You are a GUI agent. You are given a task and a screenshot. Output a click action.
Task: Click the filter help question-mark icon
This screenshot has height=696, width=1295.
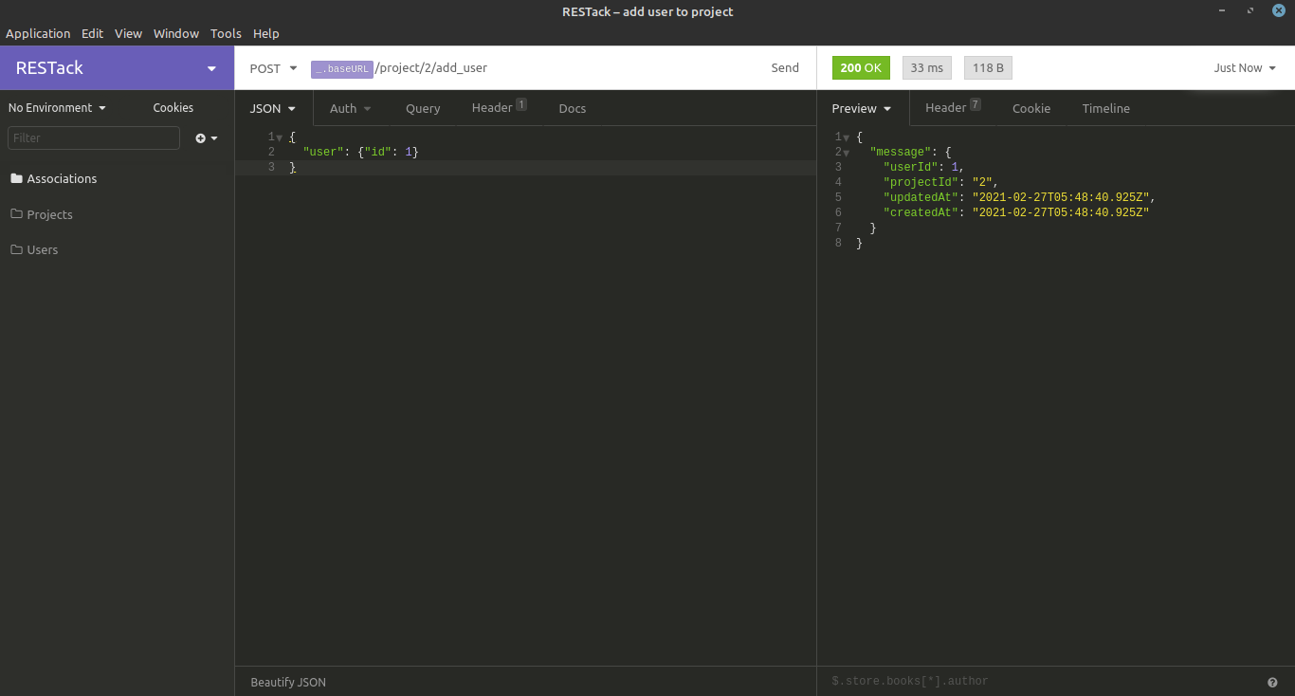pos(1272,682)
